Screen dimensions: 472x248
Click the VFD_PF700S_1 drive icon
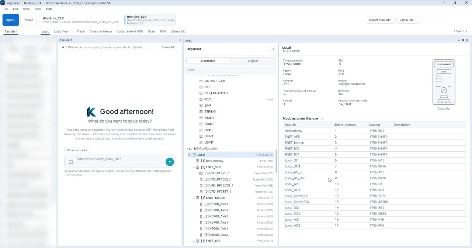[201, 179]
